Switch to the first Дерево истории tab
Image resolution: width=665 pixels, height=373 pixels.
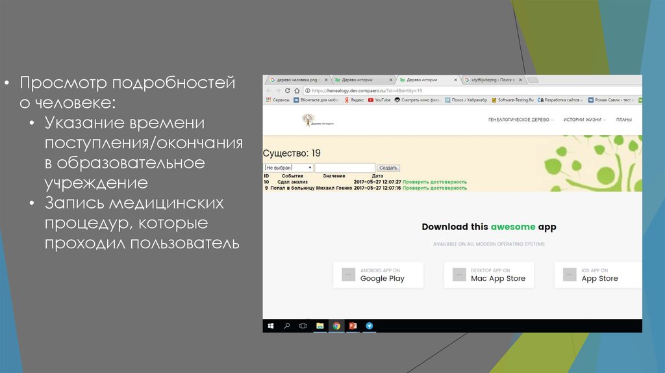(362, 80)
